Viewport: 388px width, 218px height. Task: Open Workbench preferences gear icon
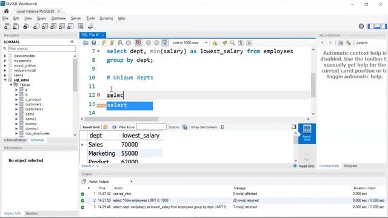coord(361,26)
